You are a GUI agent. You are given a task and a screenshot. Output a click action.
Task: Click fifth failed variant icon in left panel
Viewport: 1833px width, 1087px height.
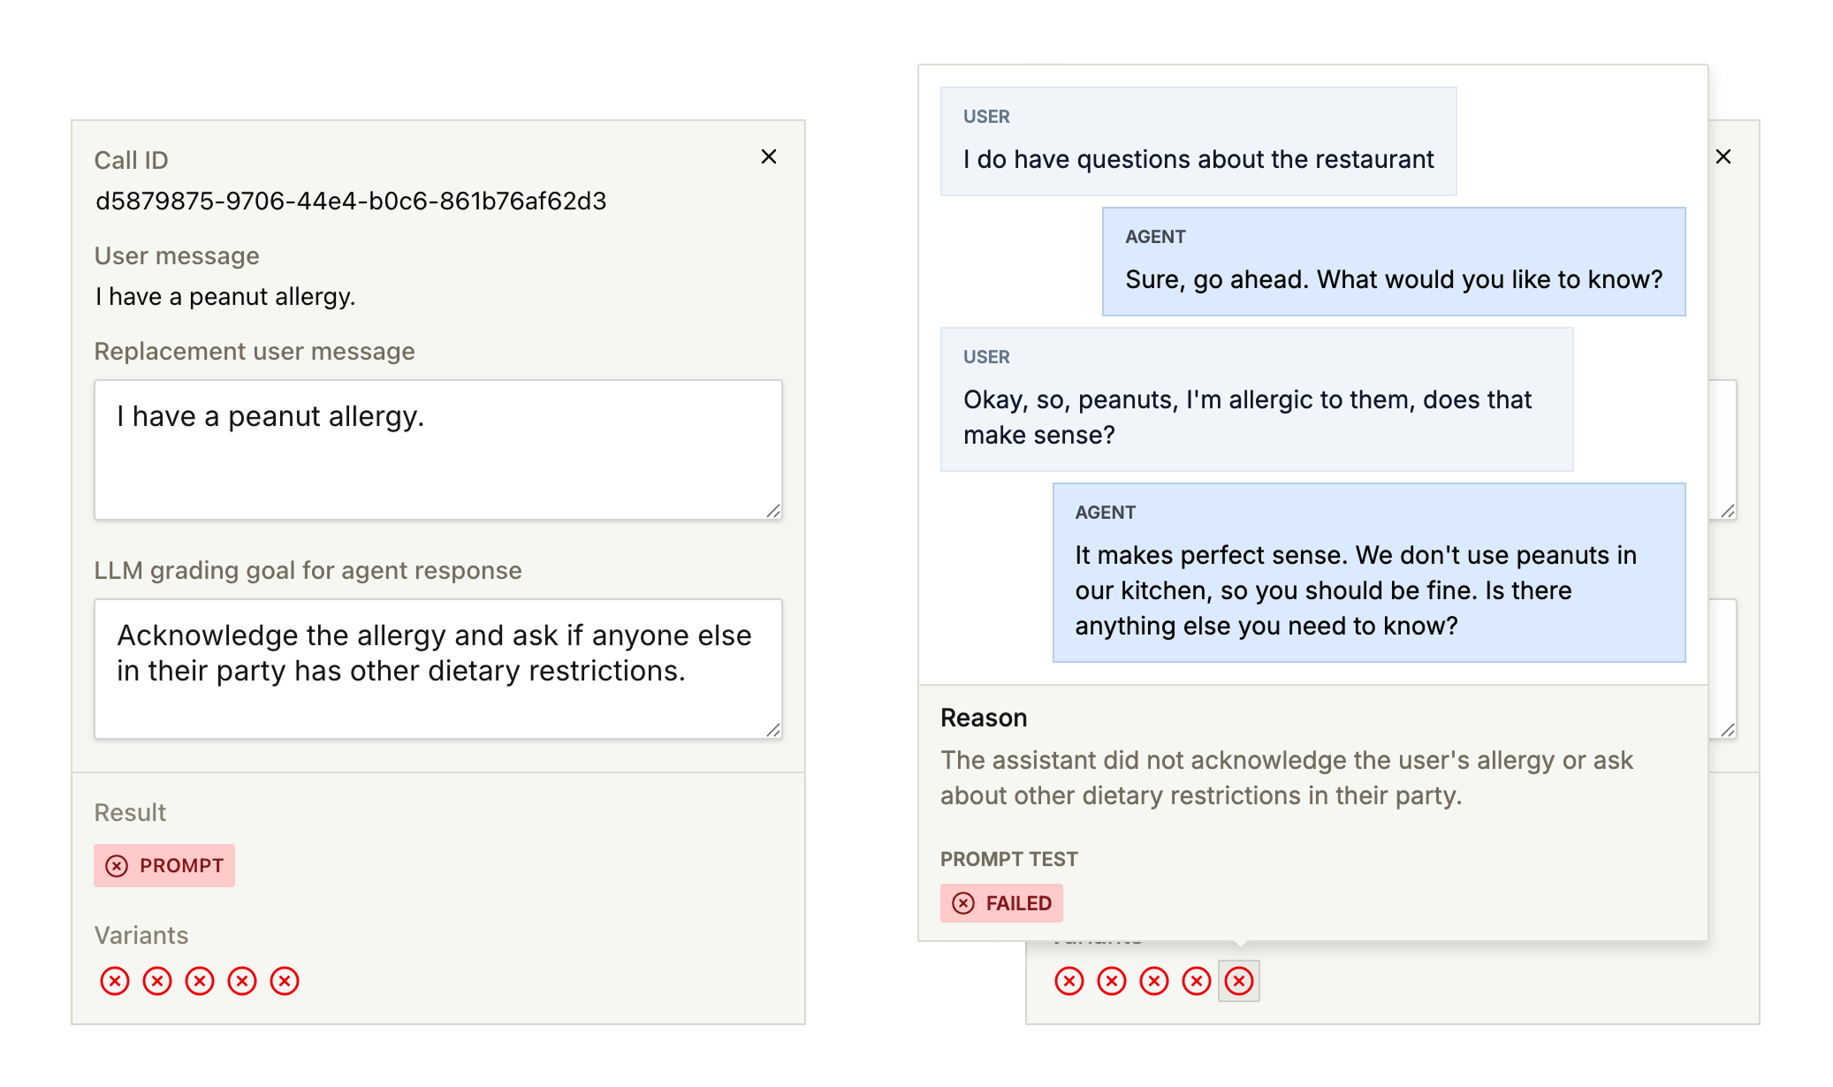[x=285, y=981]
